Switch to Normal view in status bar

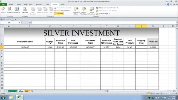click(x=148, y=94)
